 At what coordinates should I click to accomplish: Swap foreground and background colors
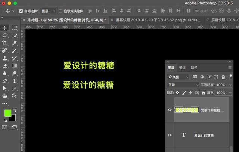(x=15, y=110)
